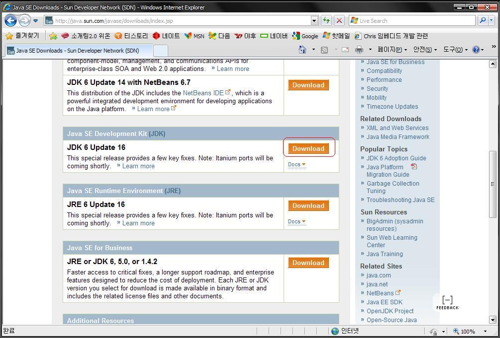The width and height of the screenshot is (500, 338).
Task: Open Chris 임베디드 개발 관련 favorite
Action: coord(391,36)
